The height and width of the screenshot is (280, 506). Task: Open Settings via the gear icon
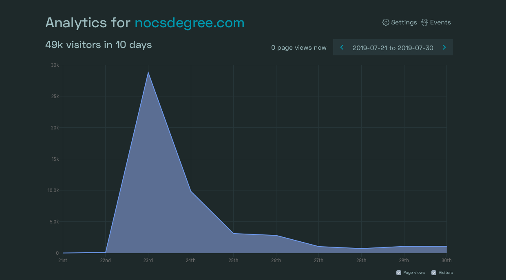386,22
